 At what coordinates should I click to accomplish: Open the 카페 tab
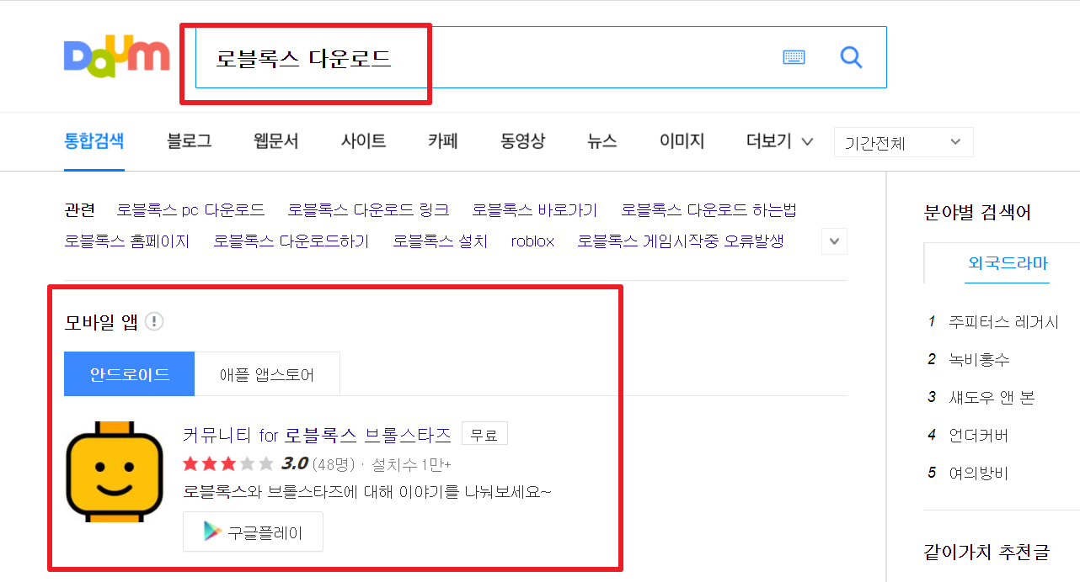pos(442,141)
